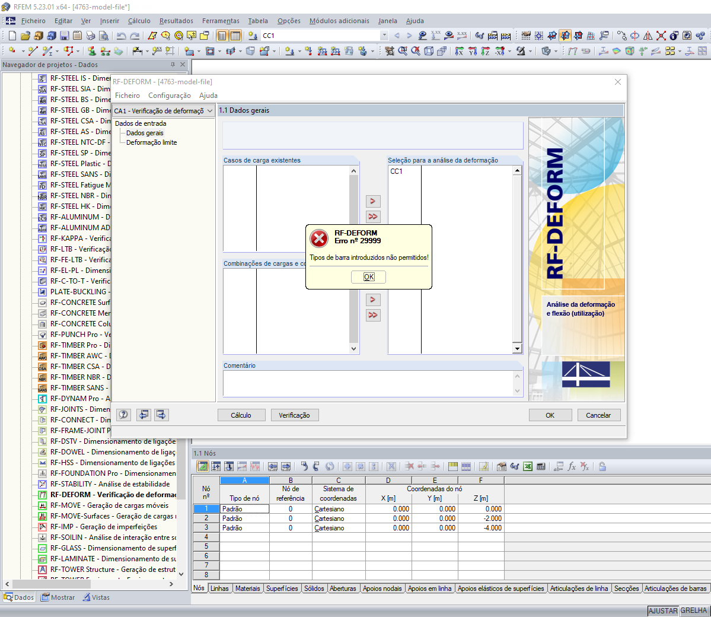
Task: Click the view in X direction icon
Action: click(x=460, y=51)
